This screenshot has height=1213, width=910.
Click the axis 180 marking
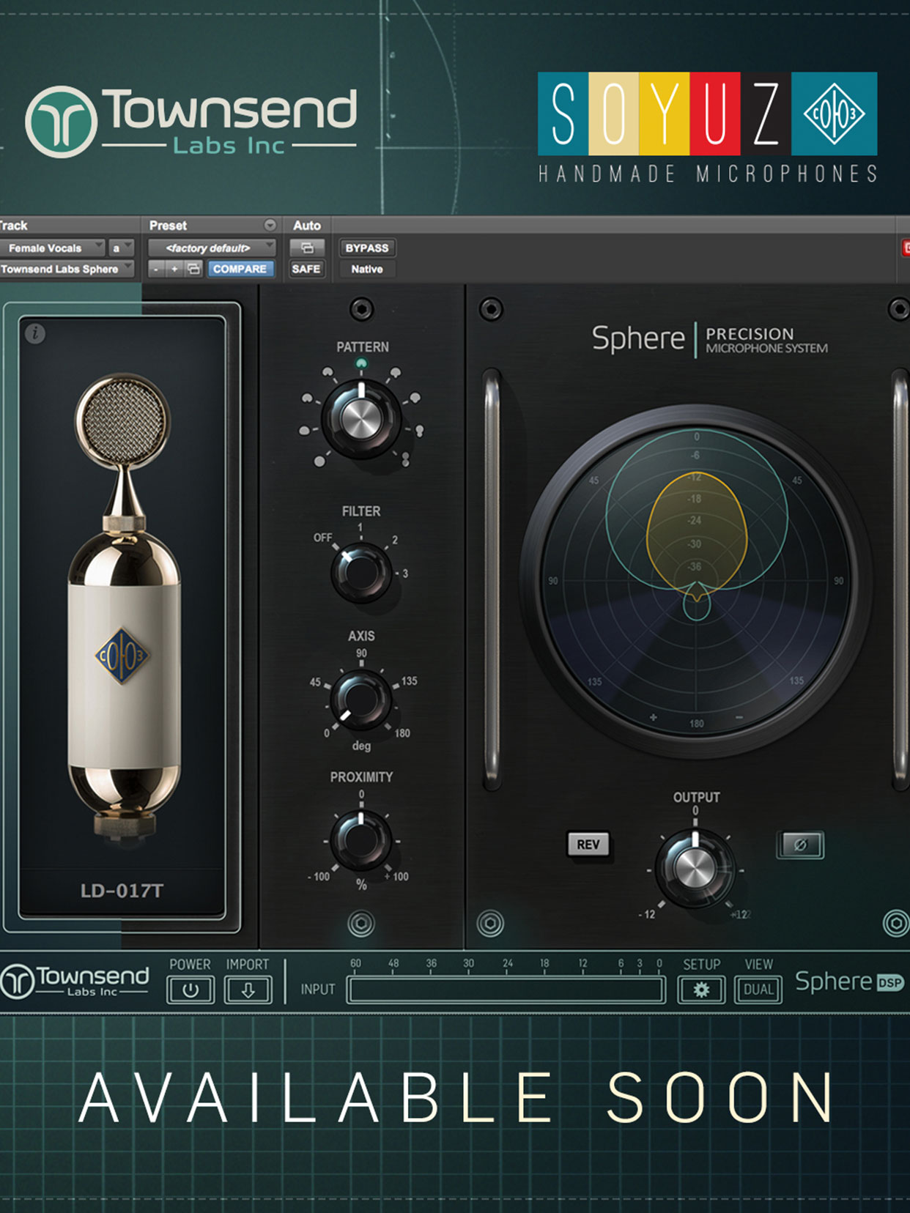click(x=402, y=733)
